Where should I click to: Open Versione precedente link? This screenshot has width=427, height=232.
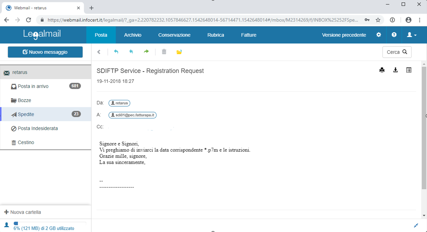(x=344, y=35)
